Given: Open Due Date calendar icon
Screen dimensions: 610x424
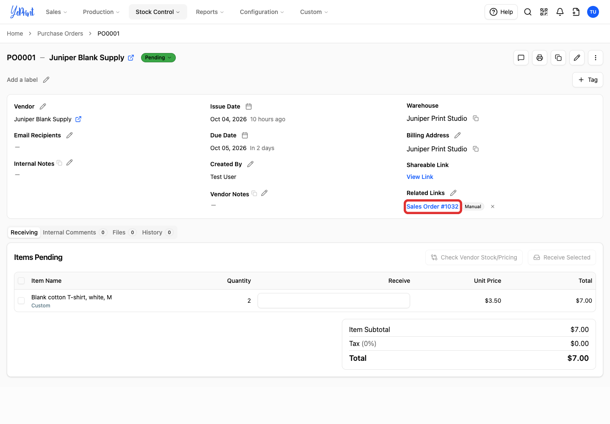Looking at the screenshot, I should pyautogui.click(x=245, y=135).
